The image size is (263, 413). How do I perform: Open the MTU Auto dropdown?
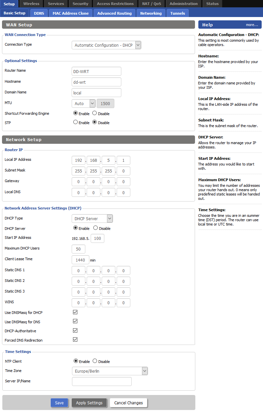pos(84,103)
